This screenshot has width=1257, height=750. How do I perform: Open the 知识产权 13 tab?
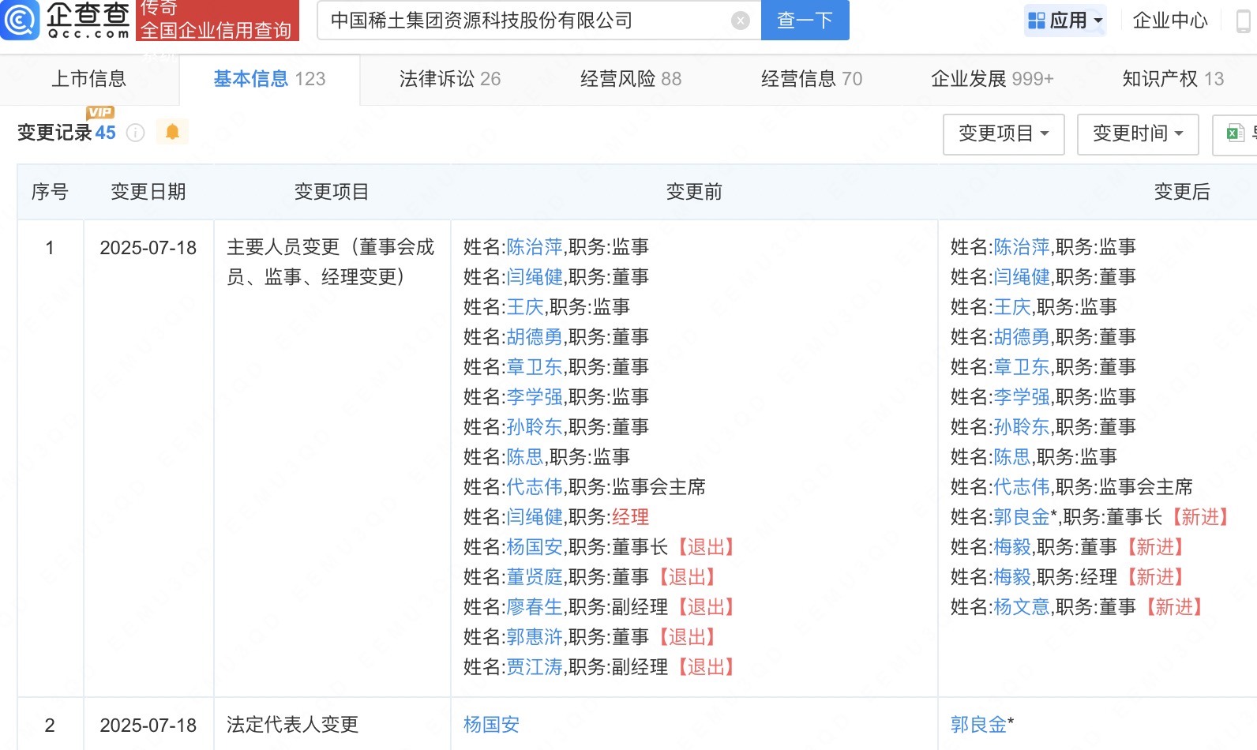click(x=1173, y=79)
